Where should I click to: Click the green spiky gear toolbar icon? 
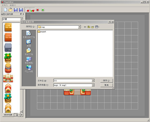click(43, 10)
